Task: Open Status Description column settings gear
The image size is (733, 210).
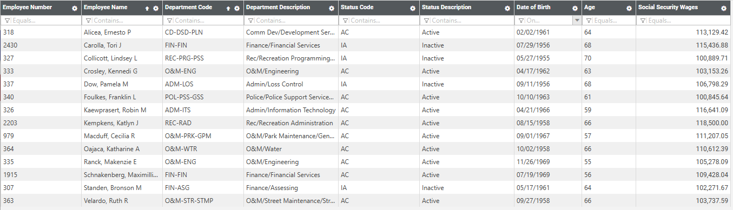Action: point(507,8)
